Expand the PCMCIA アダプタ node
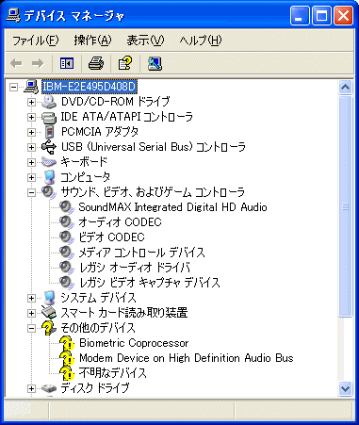This screenshot has width=359, height=425. click(x=31, y=132)
